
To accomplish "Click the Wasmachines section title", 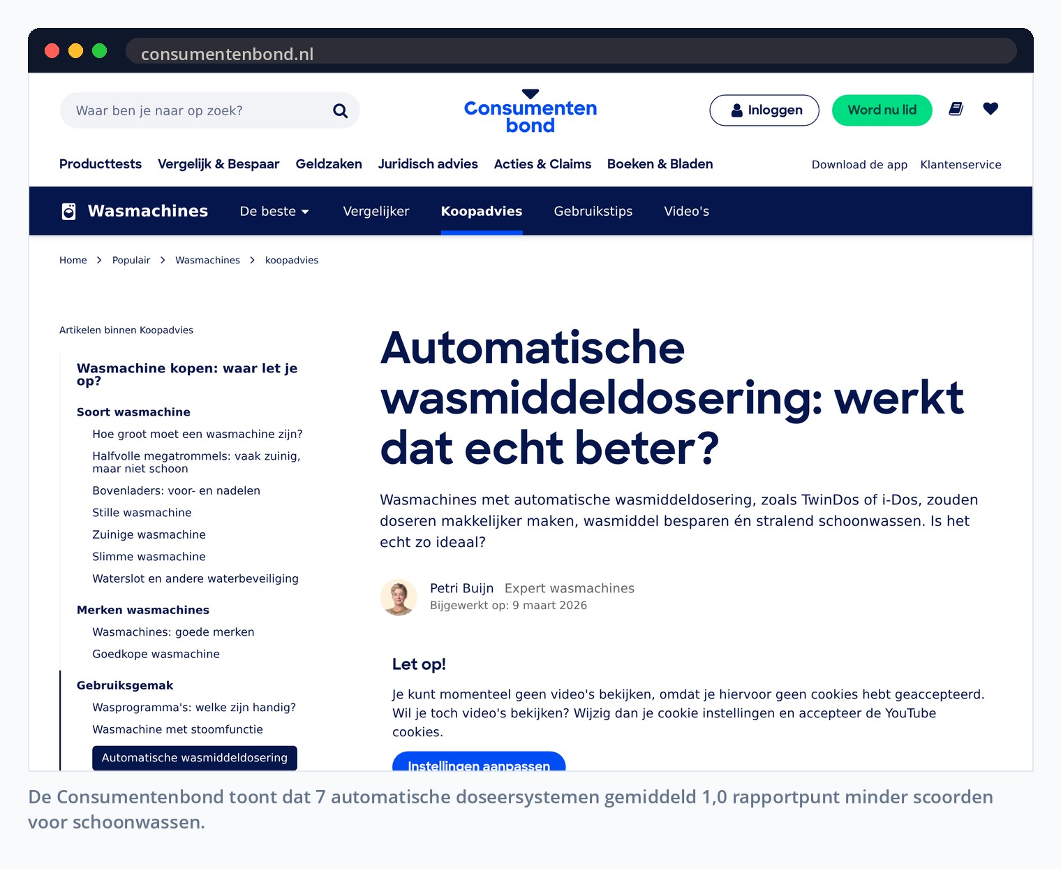I will [x=148, y=211].
